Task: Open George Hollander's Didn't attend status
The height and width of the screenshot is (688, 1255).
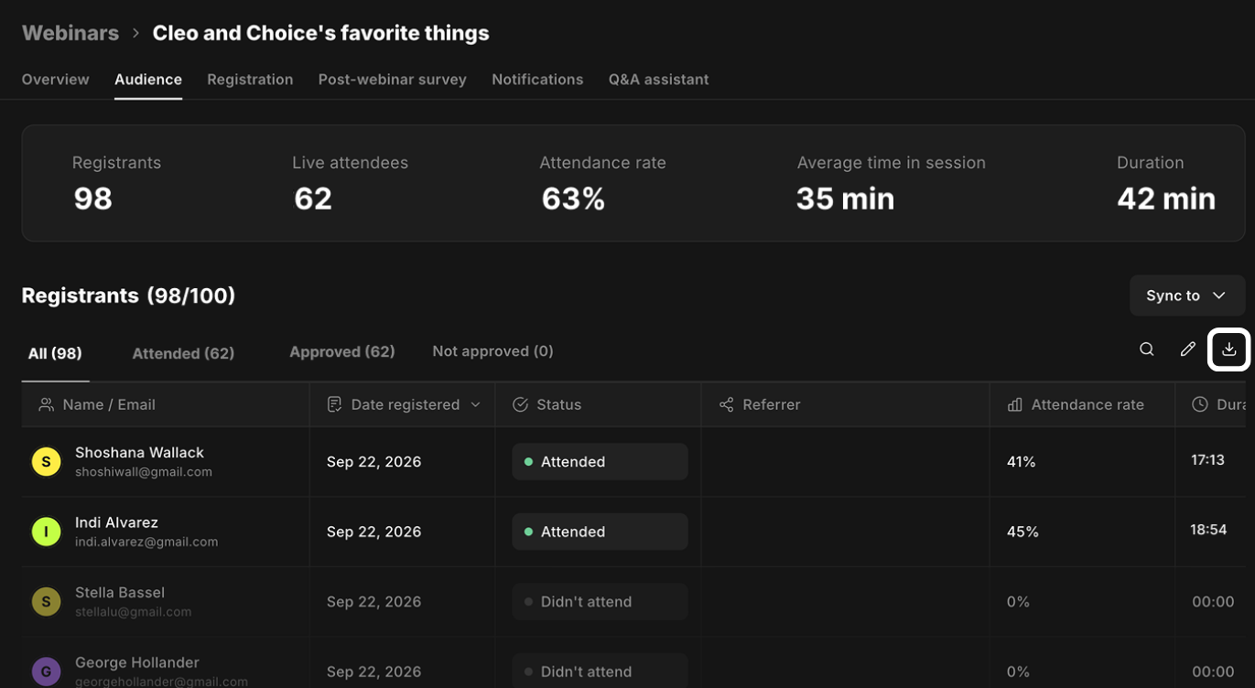Action: [600, 672]
